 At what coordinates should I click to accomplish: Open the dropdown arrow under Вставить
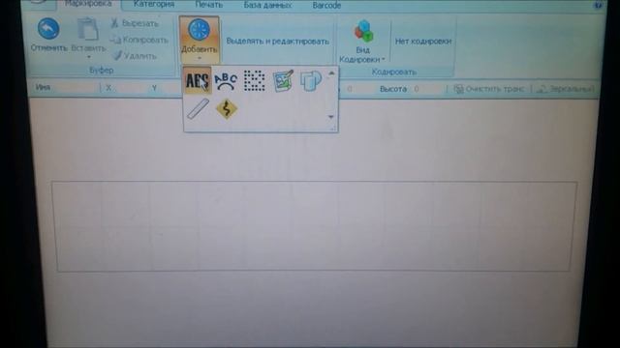[88, 57]
